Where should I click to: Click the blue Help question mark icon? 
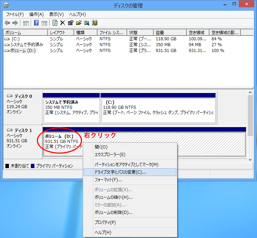(36, 23)
